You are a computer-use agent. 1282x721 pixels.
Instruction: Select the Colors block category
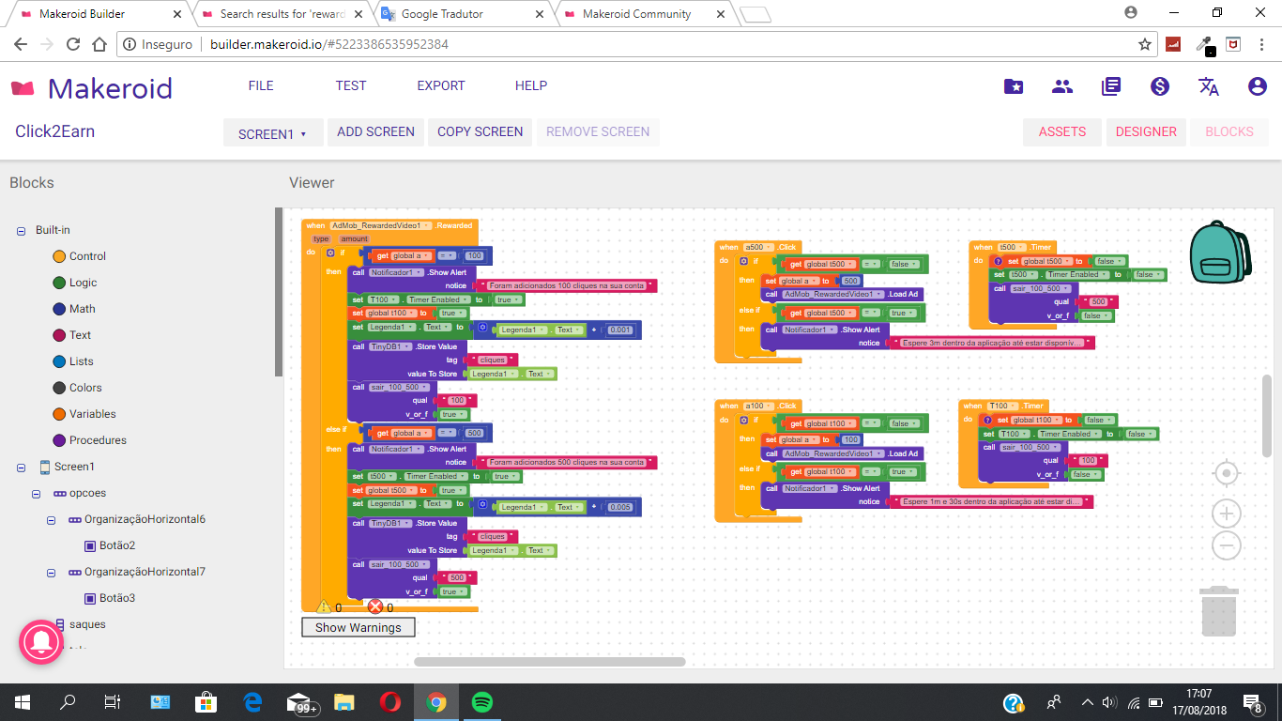click(85, 388)
